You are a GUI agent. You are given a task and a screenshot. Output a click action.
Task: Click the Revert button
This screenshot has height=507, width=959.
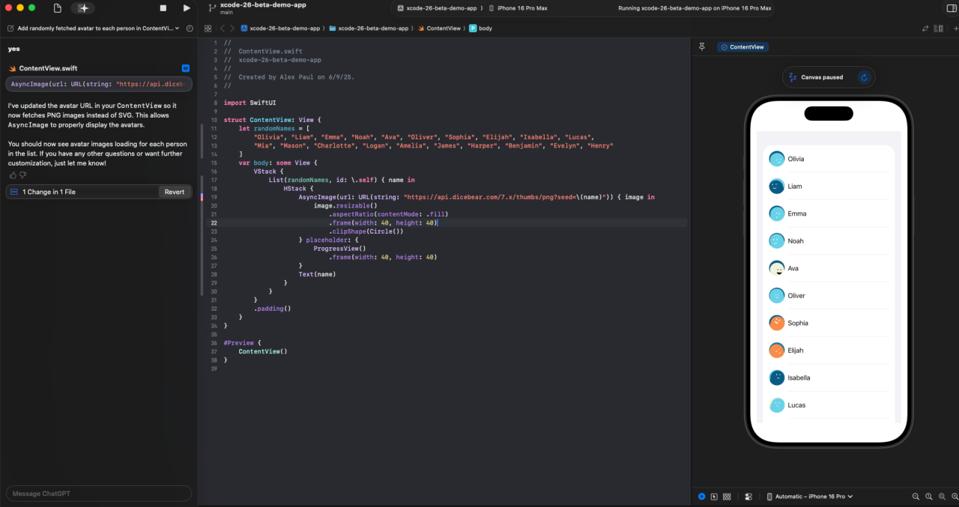tap(174, 192)
